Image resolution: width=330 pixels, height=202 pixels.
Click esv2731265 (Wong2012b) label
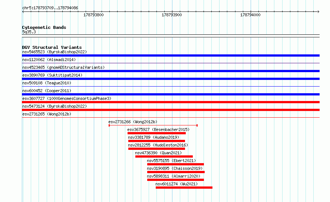[x=47, y=114]
